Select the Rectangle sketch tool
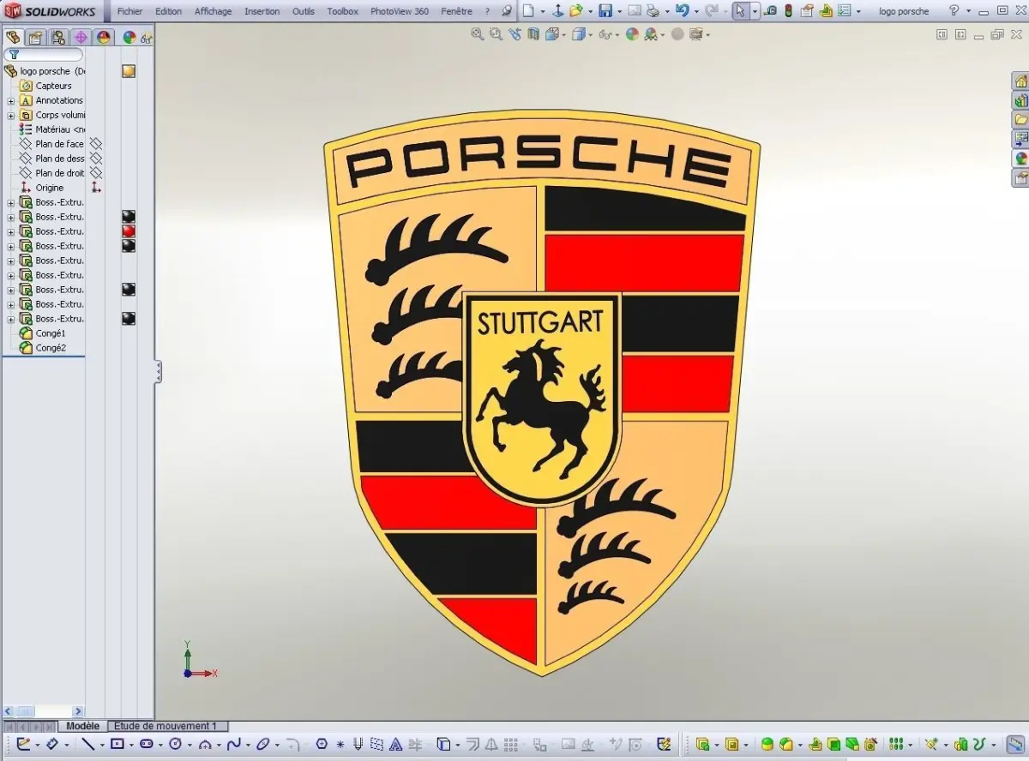Screen dimensions: 1029x761 tap(117, 744)
